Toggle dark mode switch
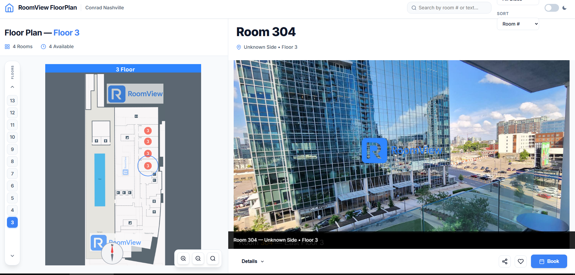This screenshot has width=575, height=275. click(551, 8)
